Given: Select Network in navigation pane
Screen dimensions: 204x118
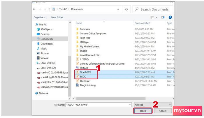Looking at the screenshot, I should 43,93.
